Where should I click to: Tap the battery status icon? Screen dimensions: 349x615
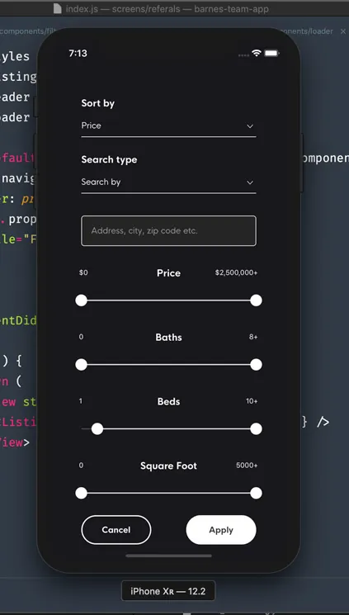coord(271,53)
